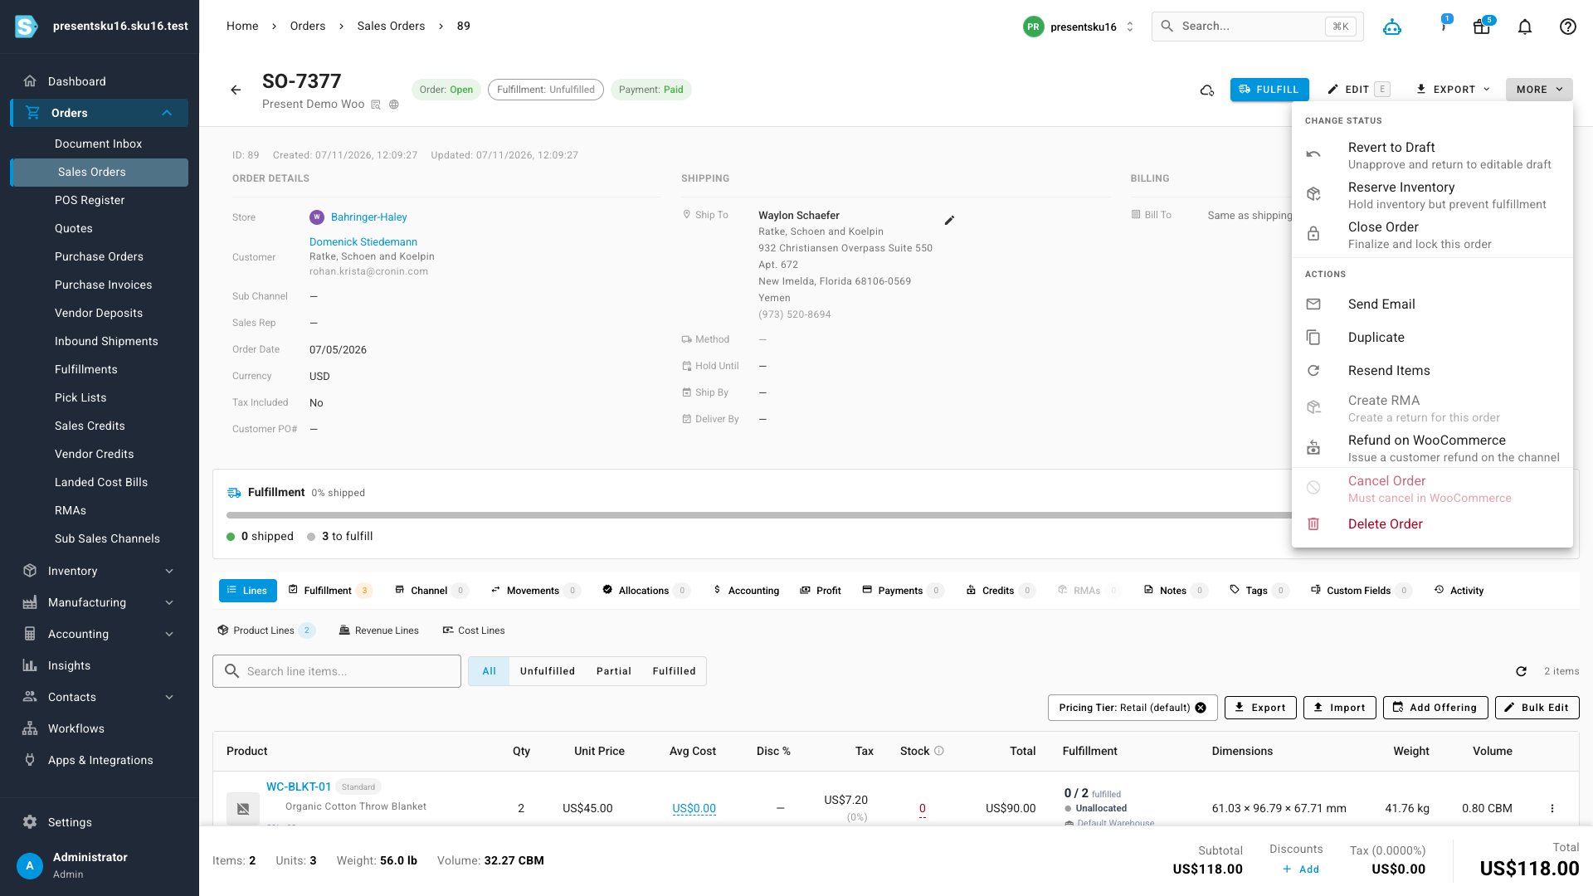Select the All line filter
Screen dimensions: 1593x896
[x=490, y=671]
